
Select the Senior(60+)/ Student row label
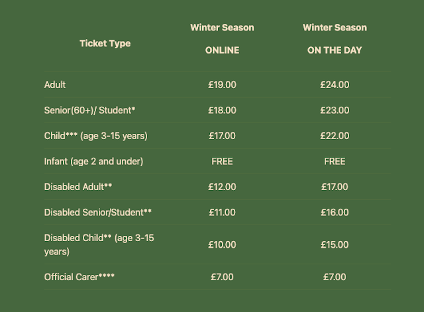point(89,111)
